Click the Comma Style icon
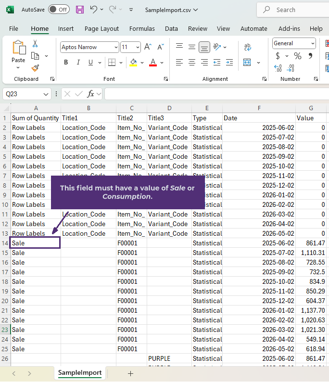Viewport: 329px width, 382px height. click(310, 56)
